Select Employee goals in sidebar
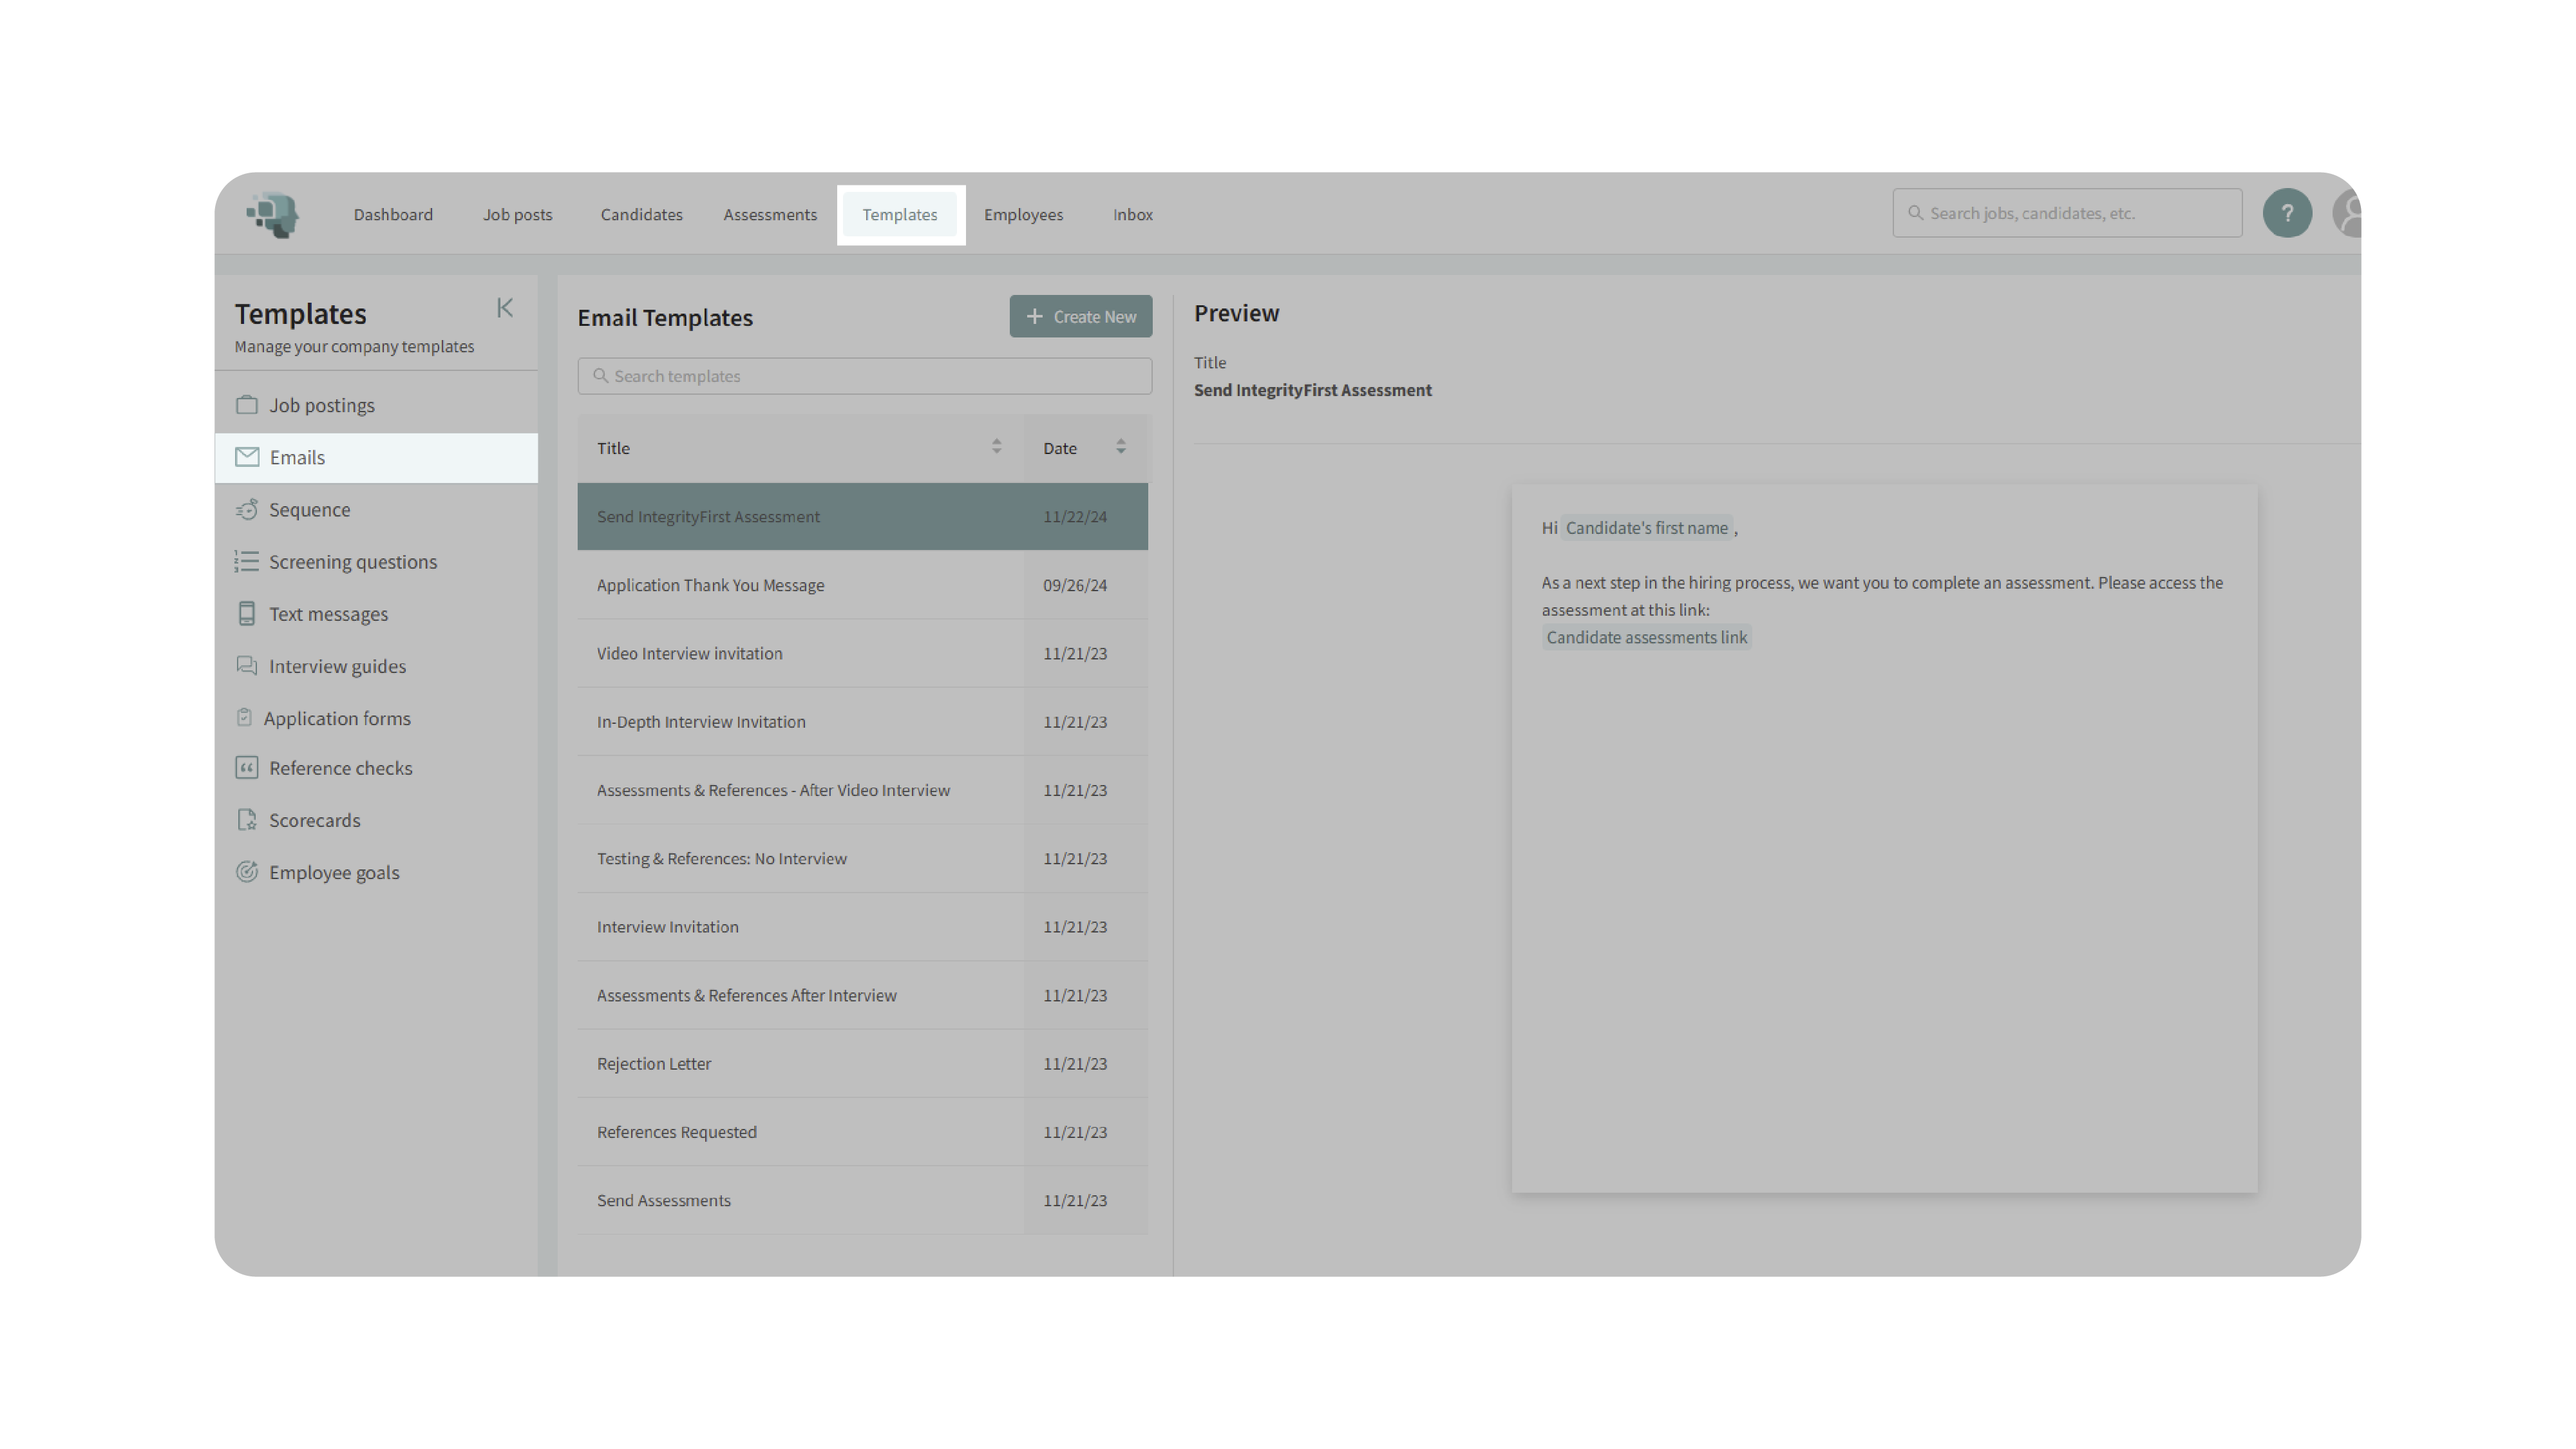This screenshot has height=1449, width=2576. point(333,872)
